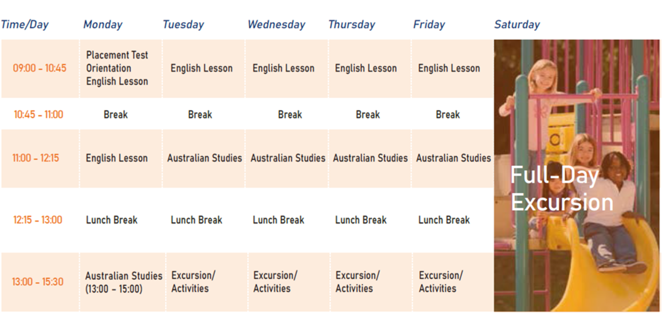Select the 13:00 - 15:30 time slot
664x316 pixels.
pyautogui.click(x=38, y=282)
